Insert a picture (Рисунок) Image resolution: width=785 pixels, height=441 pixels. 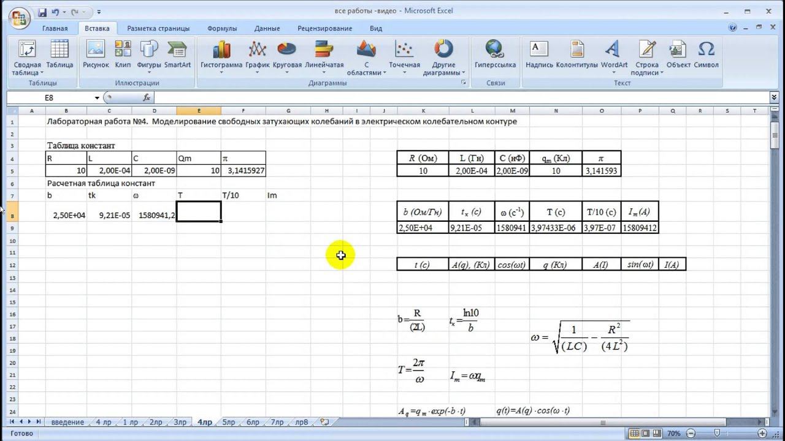(96, 55)
